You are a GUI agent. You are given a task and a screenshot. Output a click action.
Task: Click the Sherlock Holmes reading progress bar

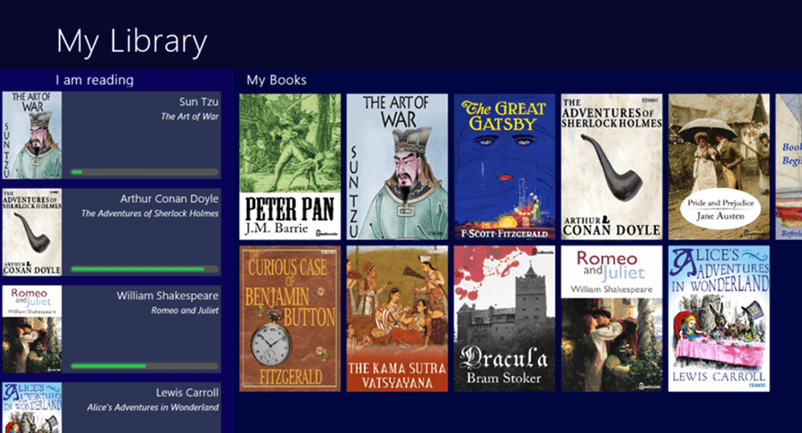(x=144, y=269)
